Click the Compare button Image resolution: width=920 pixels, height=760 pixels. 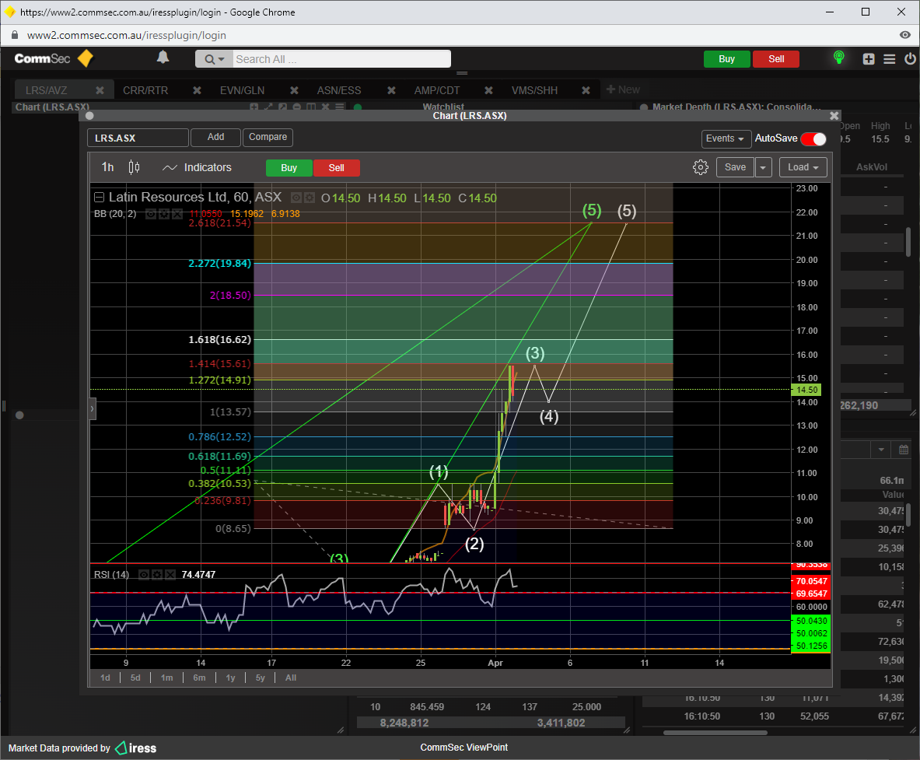pos(268,138)
